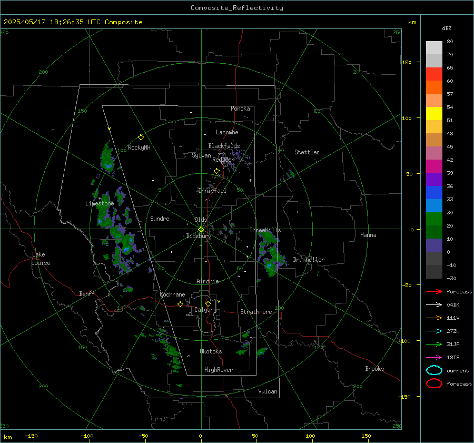Click the yellow diamond marker near Cochrane
Image resolution: width=474 pixels, height=443 pixels.
[x=180, y=304]
